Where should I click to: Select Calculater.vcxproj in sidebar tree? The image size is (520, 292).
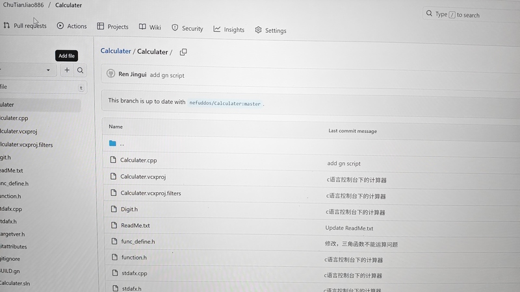19,132
